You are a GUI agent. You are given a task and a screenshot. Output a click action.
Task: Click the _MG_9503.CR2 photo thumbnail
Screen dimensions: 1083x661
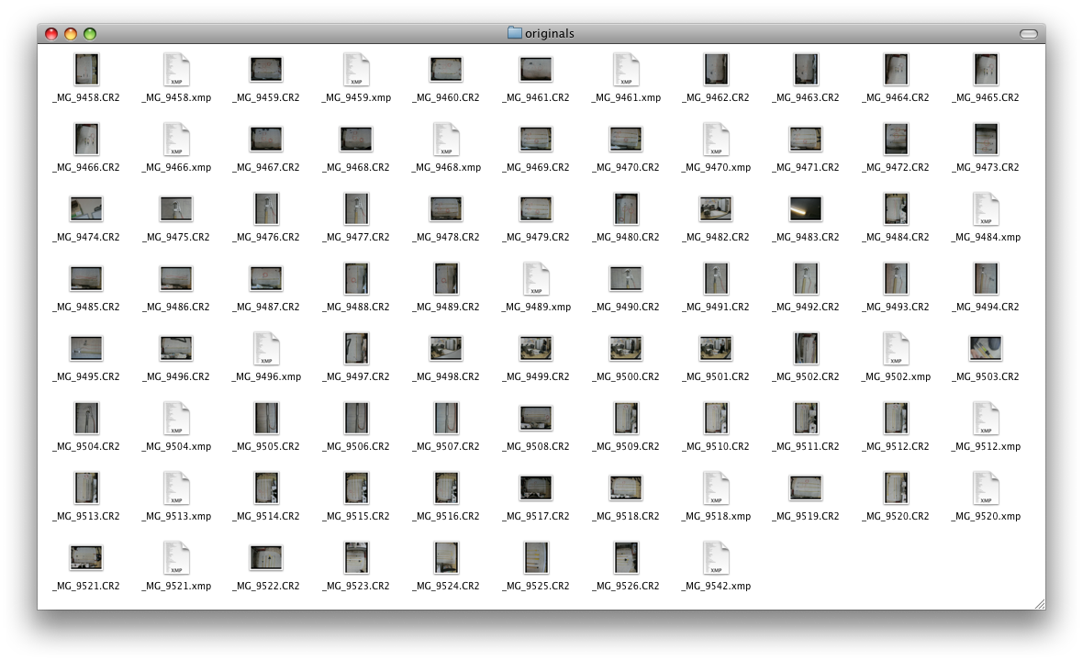pos(986,348)
